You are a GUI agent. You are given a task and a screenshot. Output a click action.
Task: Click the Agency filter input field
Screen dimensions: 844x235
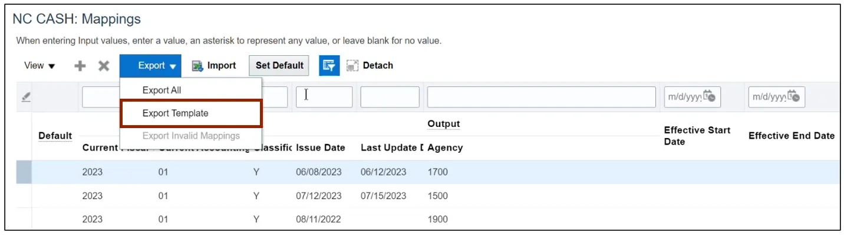click(541, 97)
